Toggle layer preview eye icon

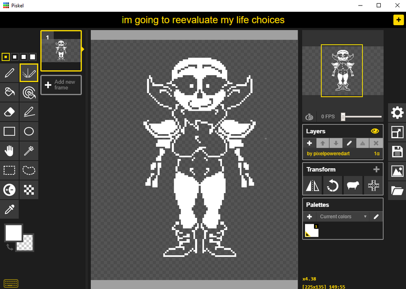click(x=375, y=131)
